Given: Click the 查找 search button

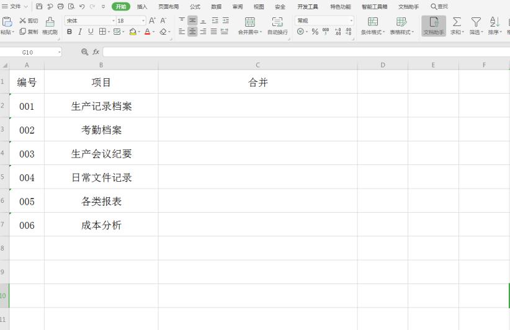Looking at the screenshot, I should [x=439, y=6].
